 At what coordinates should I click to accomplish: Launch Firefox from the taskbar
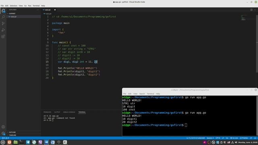point(9,142)
